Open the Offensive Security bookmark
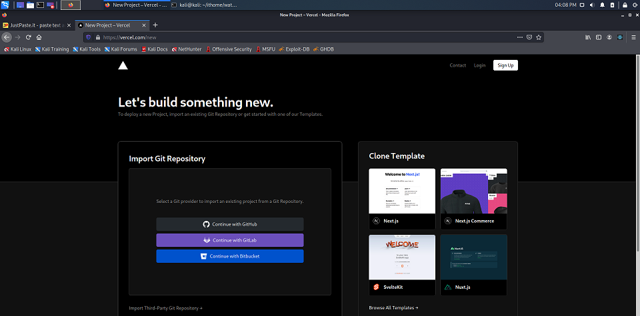The image size is (640, 316). coord(229,49)
